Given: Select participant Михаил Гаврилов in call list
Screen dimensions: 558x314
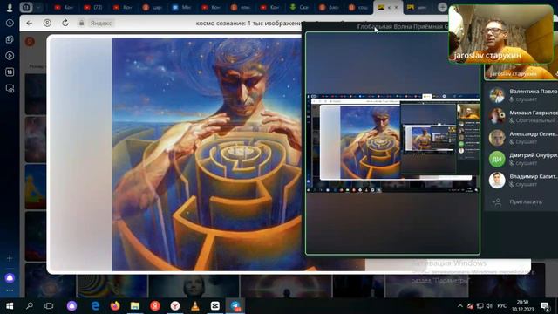Looking at the screenshot, I should click(521, 116).
